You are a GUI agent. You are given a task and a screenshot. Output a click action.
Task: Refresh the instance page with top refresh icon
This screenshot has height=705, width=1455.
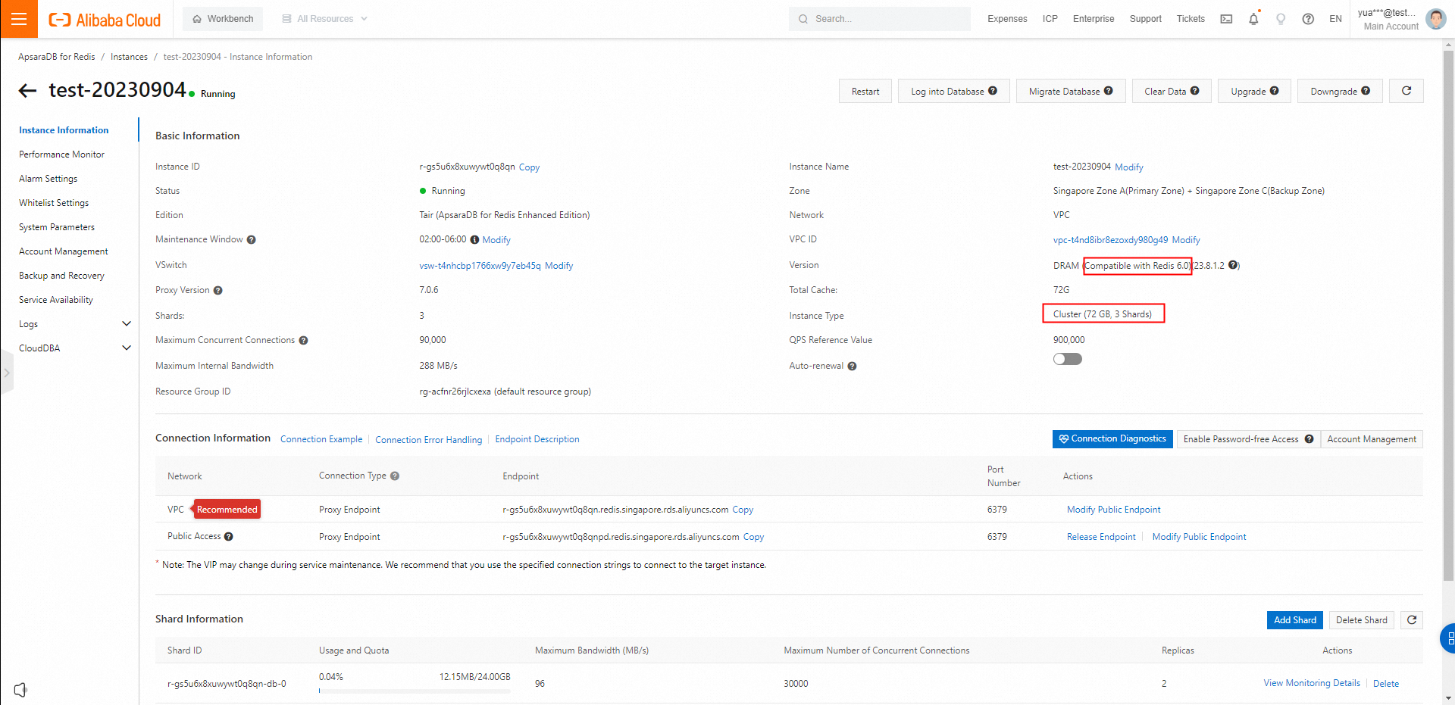point(1406,91)
